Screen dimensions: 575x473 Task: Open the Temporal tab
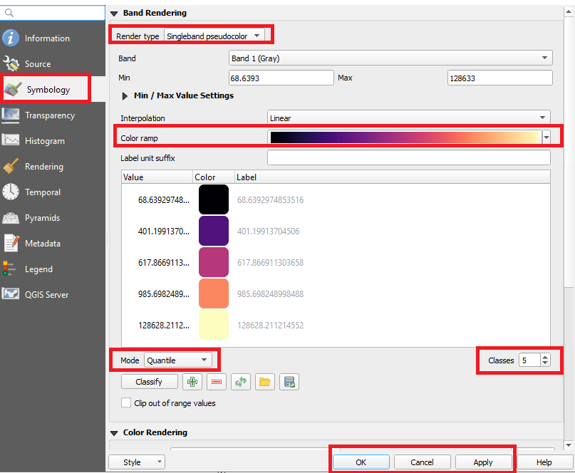[53, 192]
